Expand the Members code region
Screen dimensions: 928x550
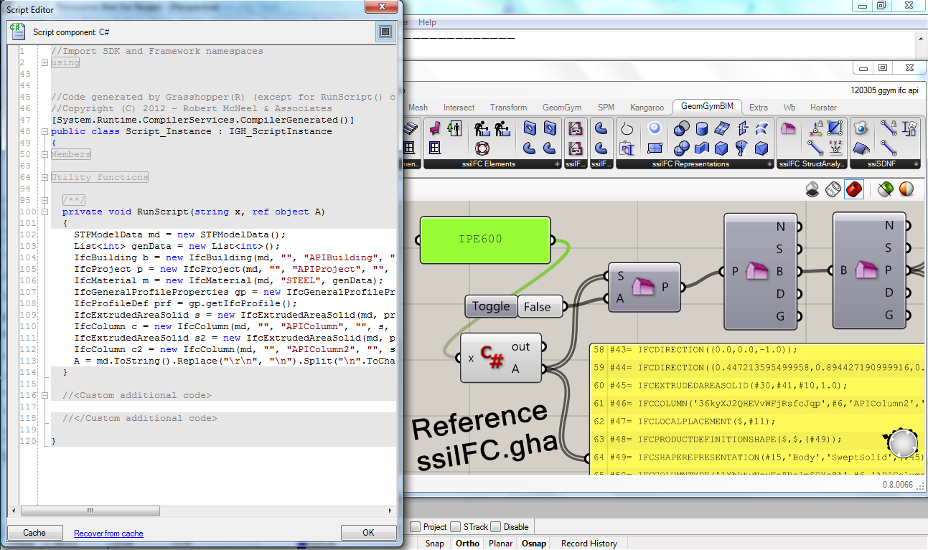tap(44, 154)
